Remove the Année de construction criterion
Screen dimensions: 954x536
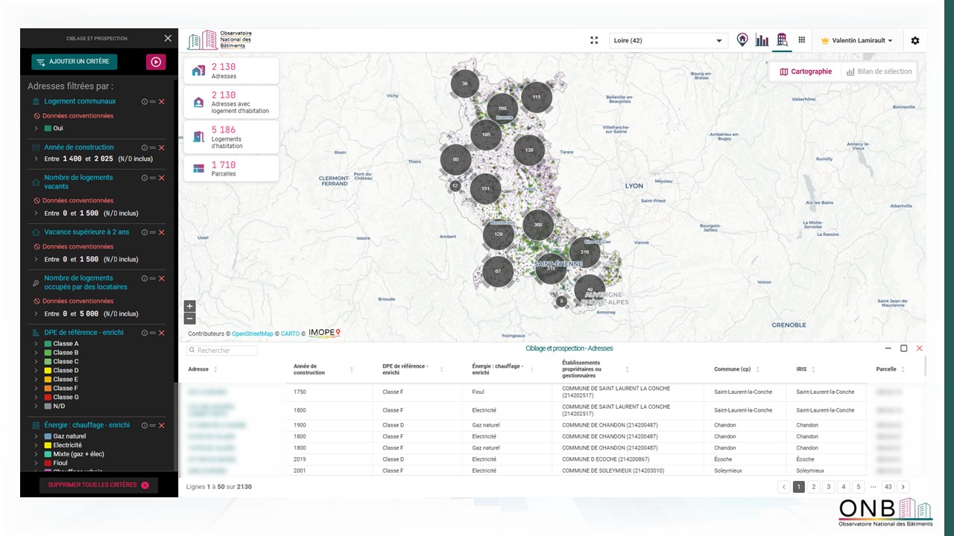162,147
